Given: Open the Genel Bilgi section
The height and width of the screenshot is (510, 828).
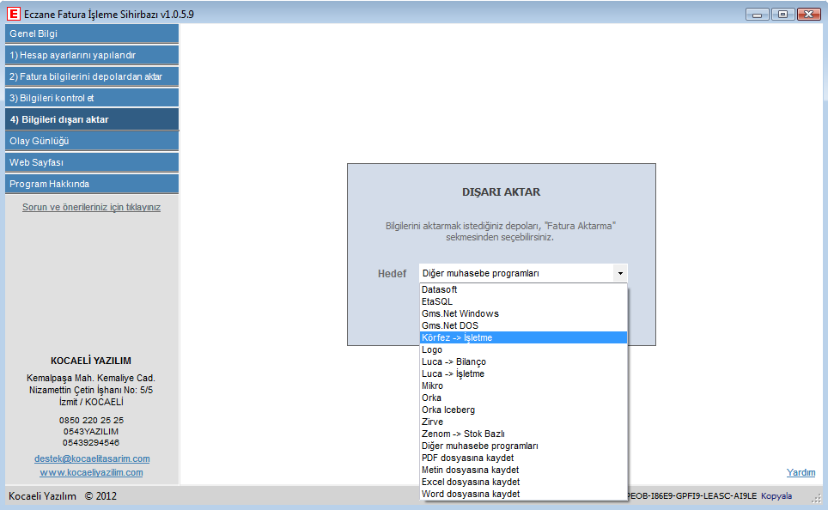Looking at the screenshot, I should coord(92,33).
